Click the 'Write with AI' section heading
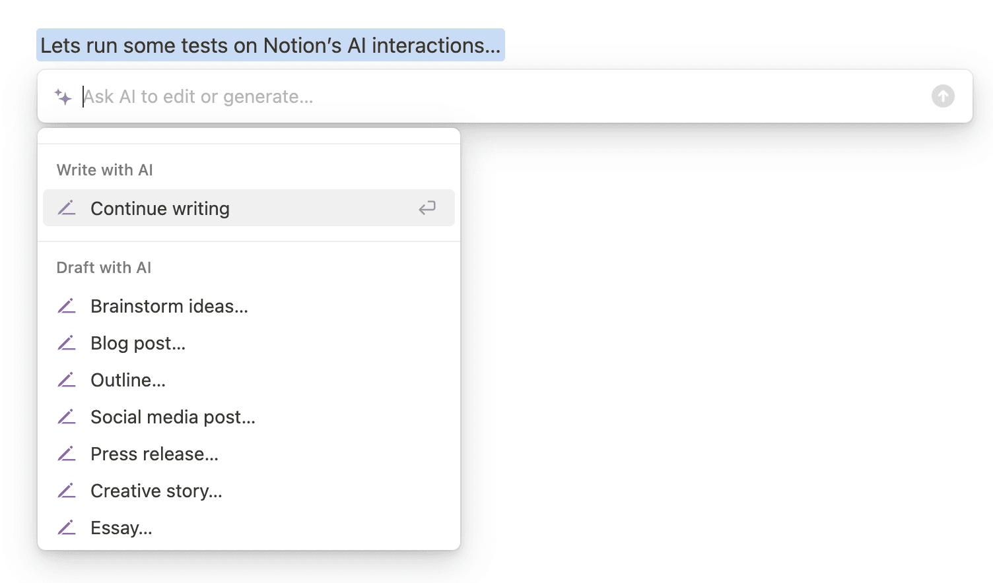This screenshot has height=583, width=993. 105,170
